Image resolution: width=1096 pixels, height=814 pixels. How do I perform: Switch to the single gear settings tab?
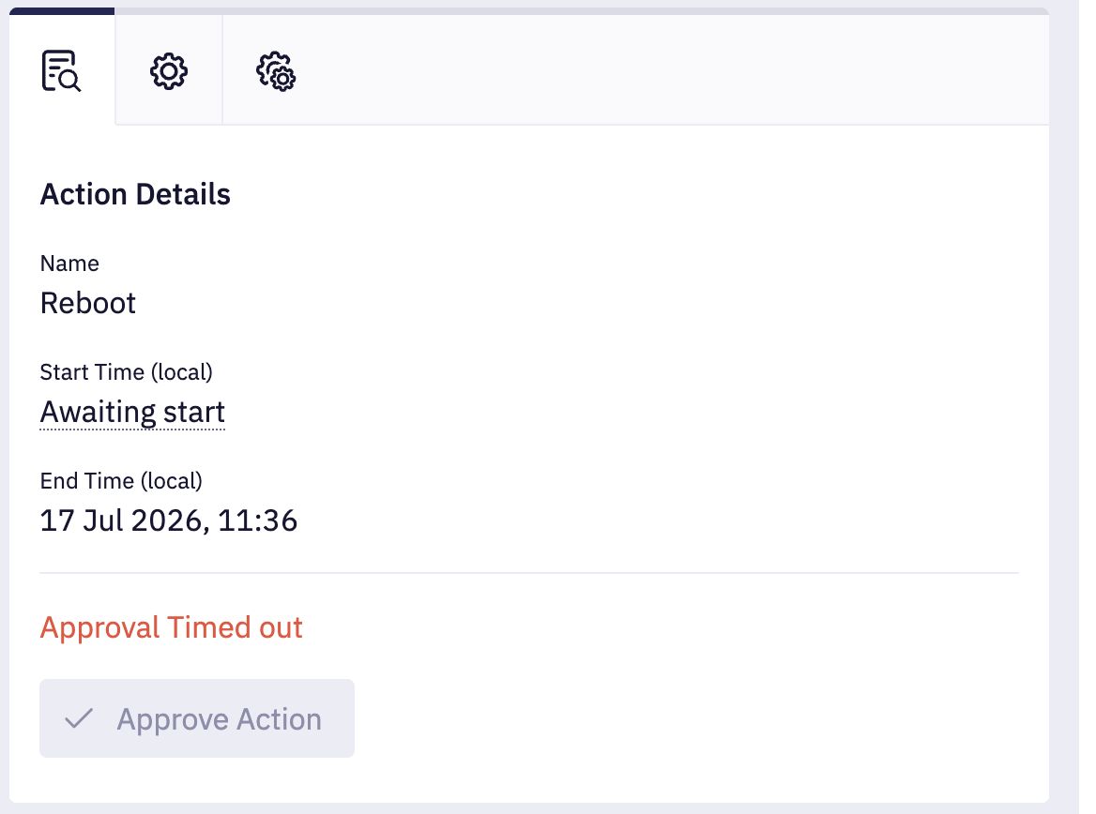[169, 70]
